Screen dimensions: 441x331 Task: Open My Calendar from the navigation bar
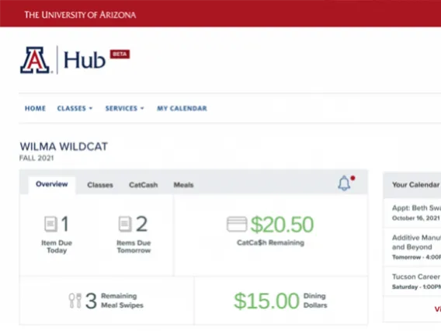point(182,108)
